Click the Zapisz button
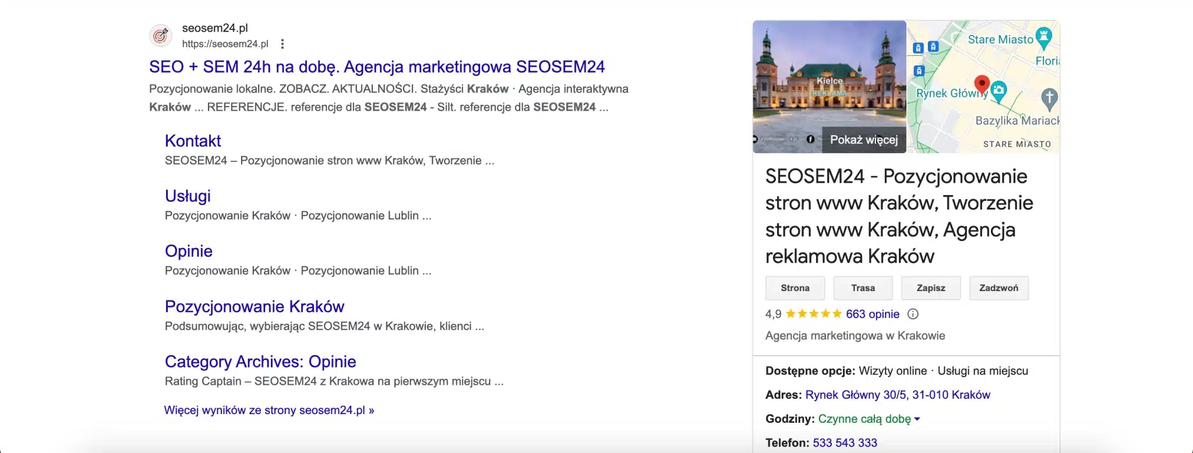The width and height of the screenshot is (1193, 453). [x=931, y=288]
